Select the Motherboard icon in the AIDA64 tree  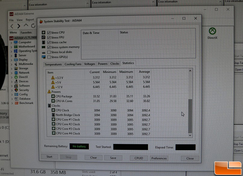pos(16,47)
